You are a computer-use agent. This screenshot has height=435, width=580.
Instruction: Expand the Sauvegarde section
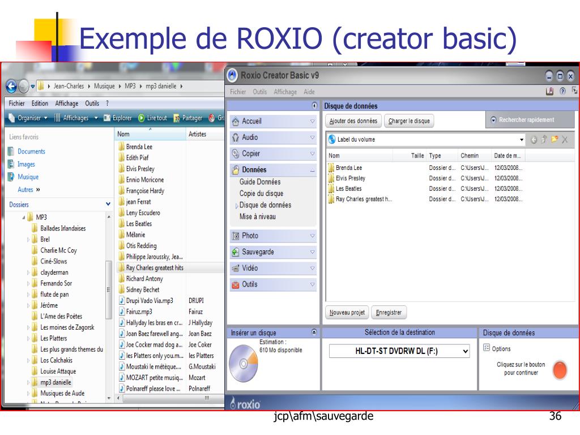(312, 252)
